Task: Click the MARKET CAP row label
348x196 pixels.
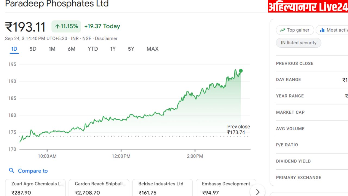Action: pos(290,112)
